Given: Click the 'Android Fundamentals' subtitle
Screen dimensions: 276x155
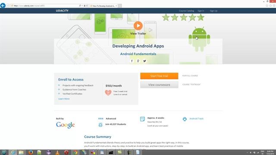Looking at the screenshot, I should 138,54.
